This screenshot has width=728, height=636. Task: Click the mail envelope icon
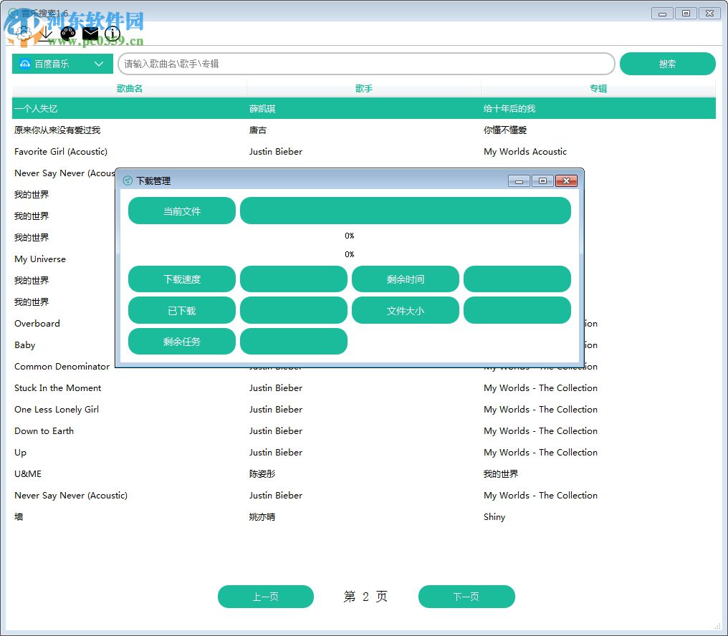point(90,34)
